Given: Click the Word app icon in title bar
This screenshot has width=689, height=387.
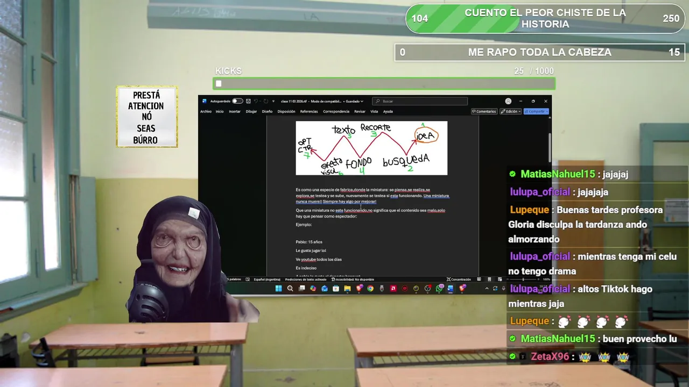Looking at the screenshot, I should click(205, 101).
